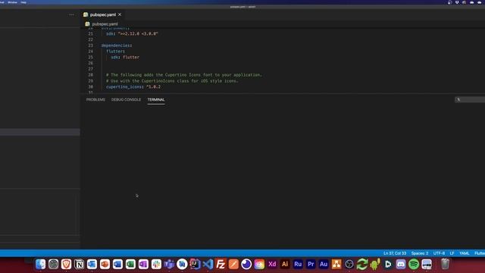Select the pubspec.yaml editor tab
485x273 pixels.
[102, 14]
